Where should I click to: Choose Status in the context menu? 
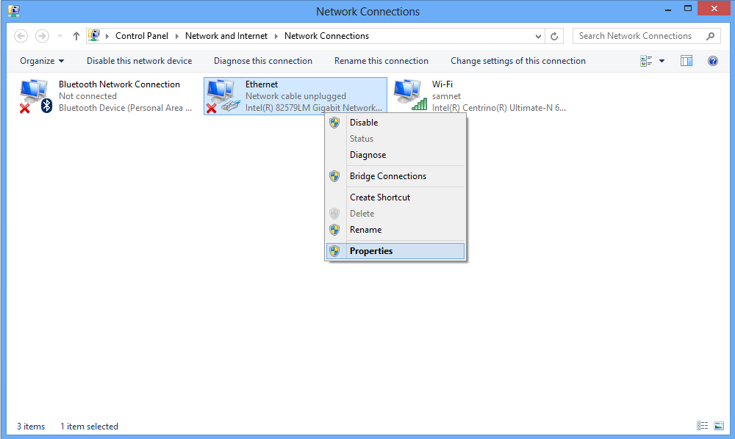coord(395,139)
